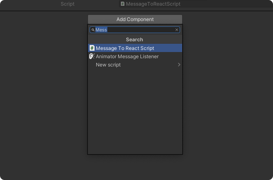Click the script file icon in the Script field
This screenshot has height=180, width=273.
[x=123, y=4]
